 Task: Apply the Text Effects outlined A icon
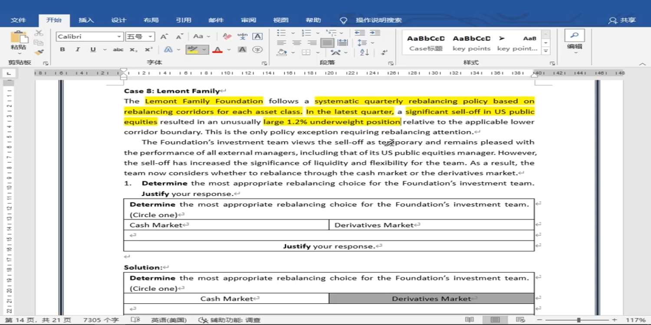(x=168, y=50)
